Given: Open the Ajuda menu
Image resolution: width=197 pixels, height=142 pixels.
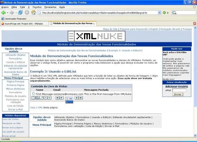Looking at the screenshot, I should click(62, 7).
